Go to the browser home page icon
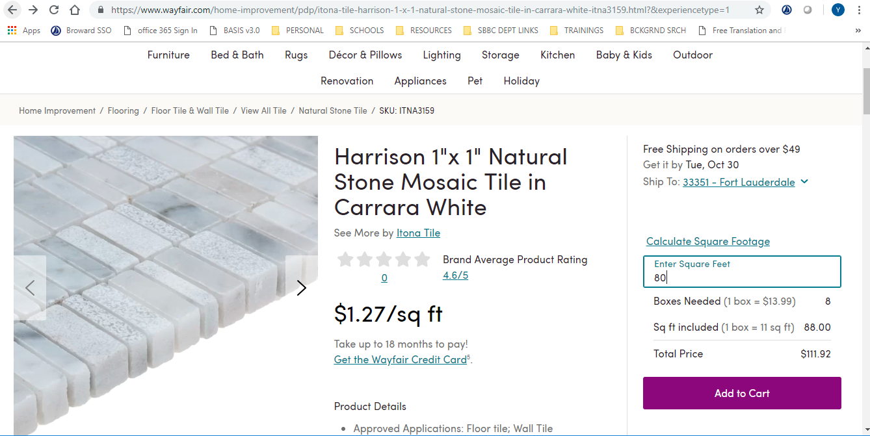 click(x=75, y=10)
